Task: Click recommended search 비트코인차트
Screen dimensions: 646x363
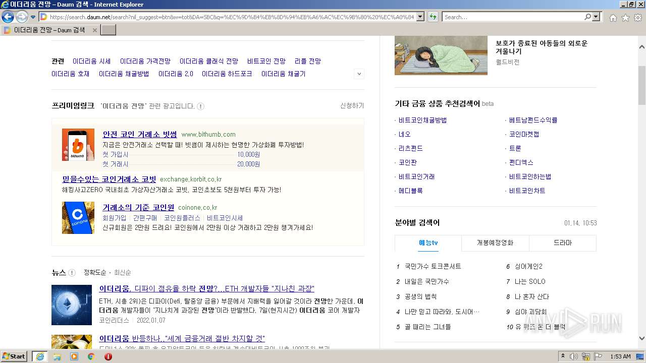Action: (x=527, y=191)
